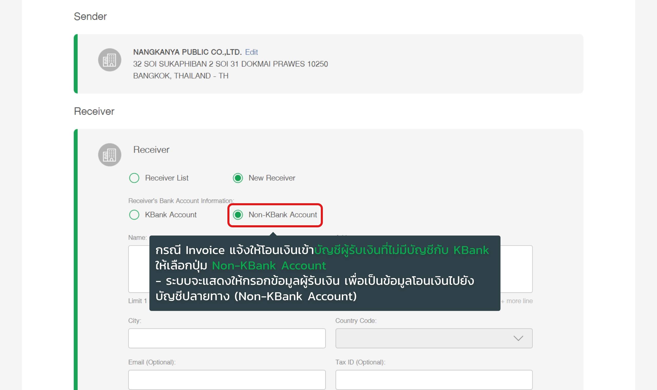Choose the KBank Account option

pos(134,215)
